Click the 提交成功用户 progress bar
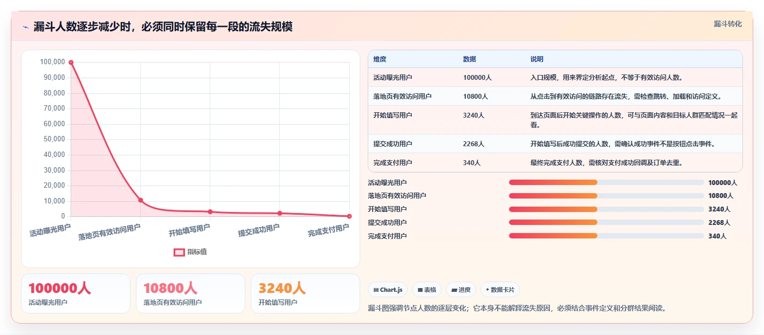The height and width of the screenshot is (335, 764). [x=606, y=222]
